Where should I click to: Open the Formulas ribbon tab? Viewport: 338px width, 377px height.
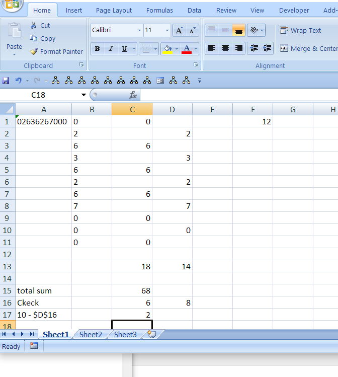[159, 11]
